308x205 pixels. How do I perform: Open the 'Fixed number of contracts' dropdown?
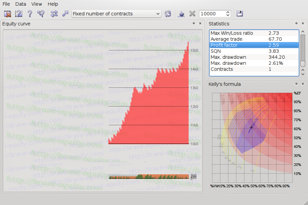tap(116, 14)
